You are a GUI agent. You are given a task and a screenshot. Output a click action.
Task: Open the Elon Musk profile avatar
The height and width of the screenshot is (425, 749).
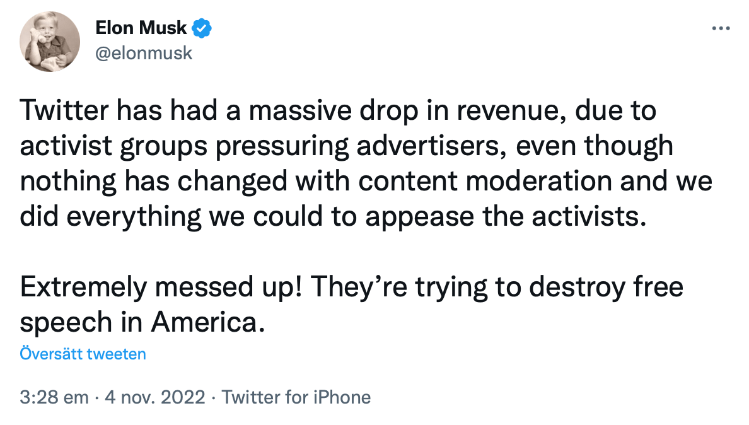[x=50, y=41]
